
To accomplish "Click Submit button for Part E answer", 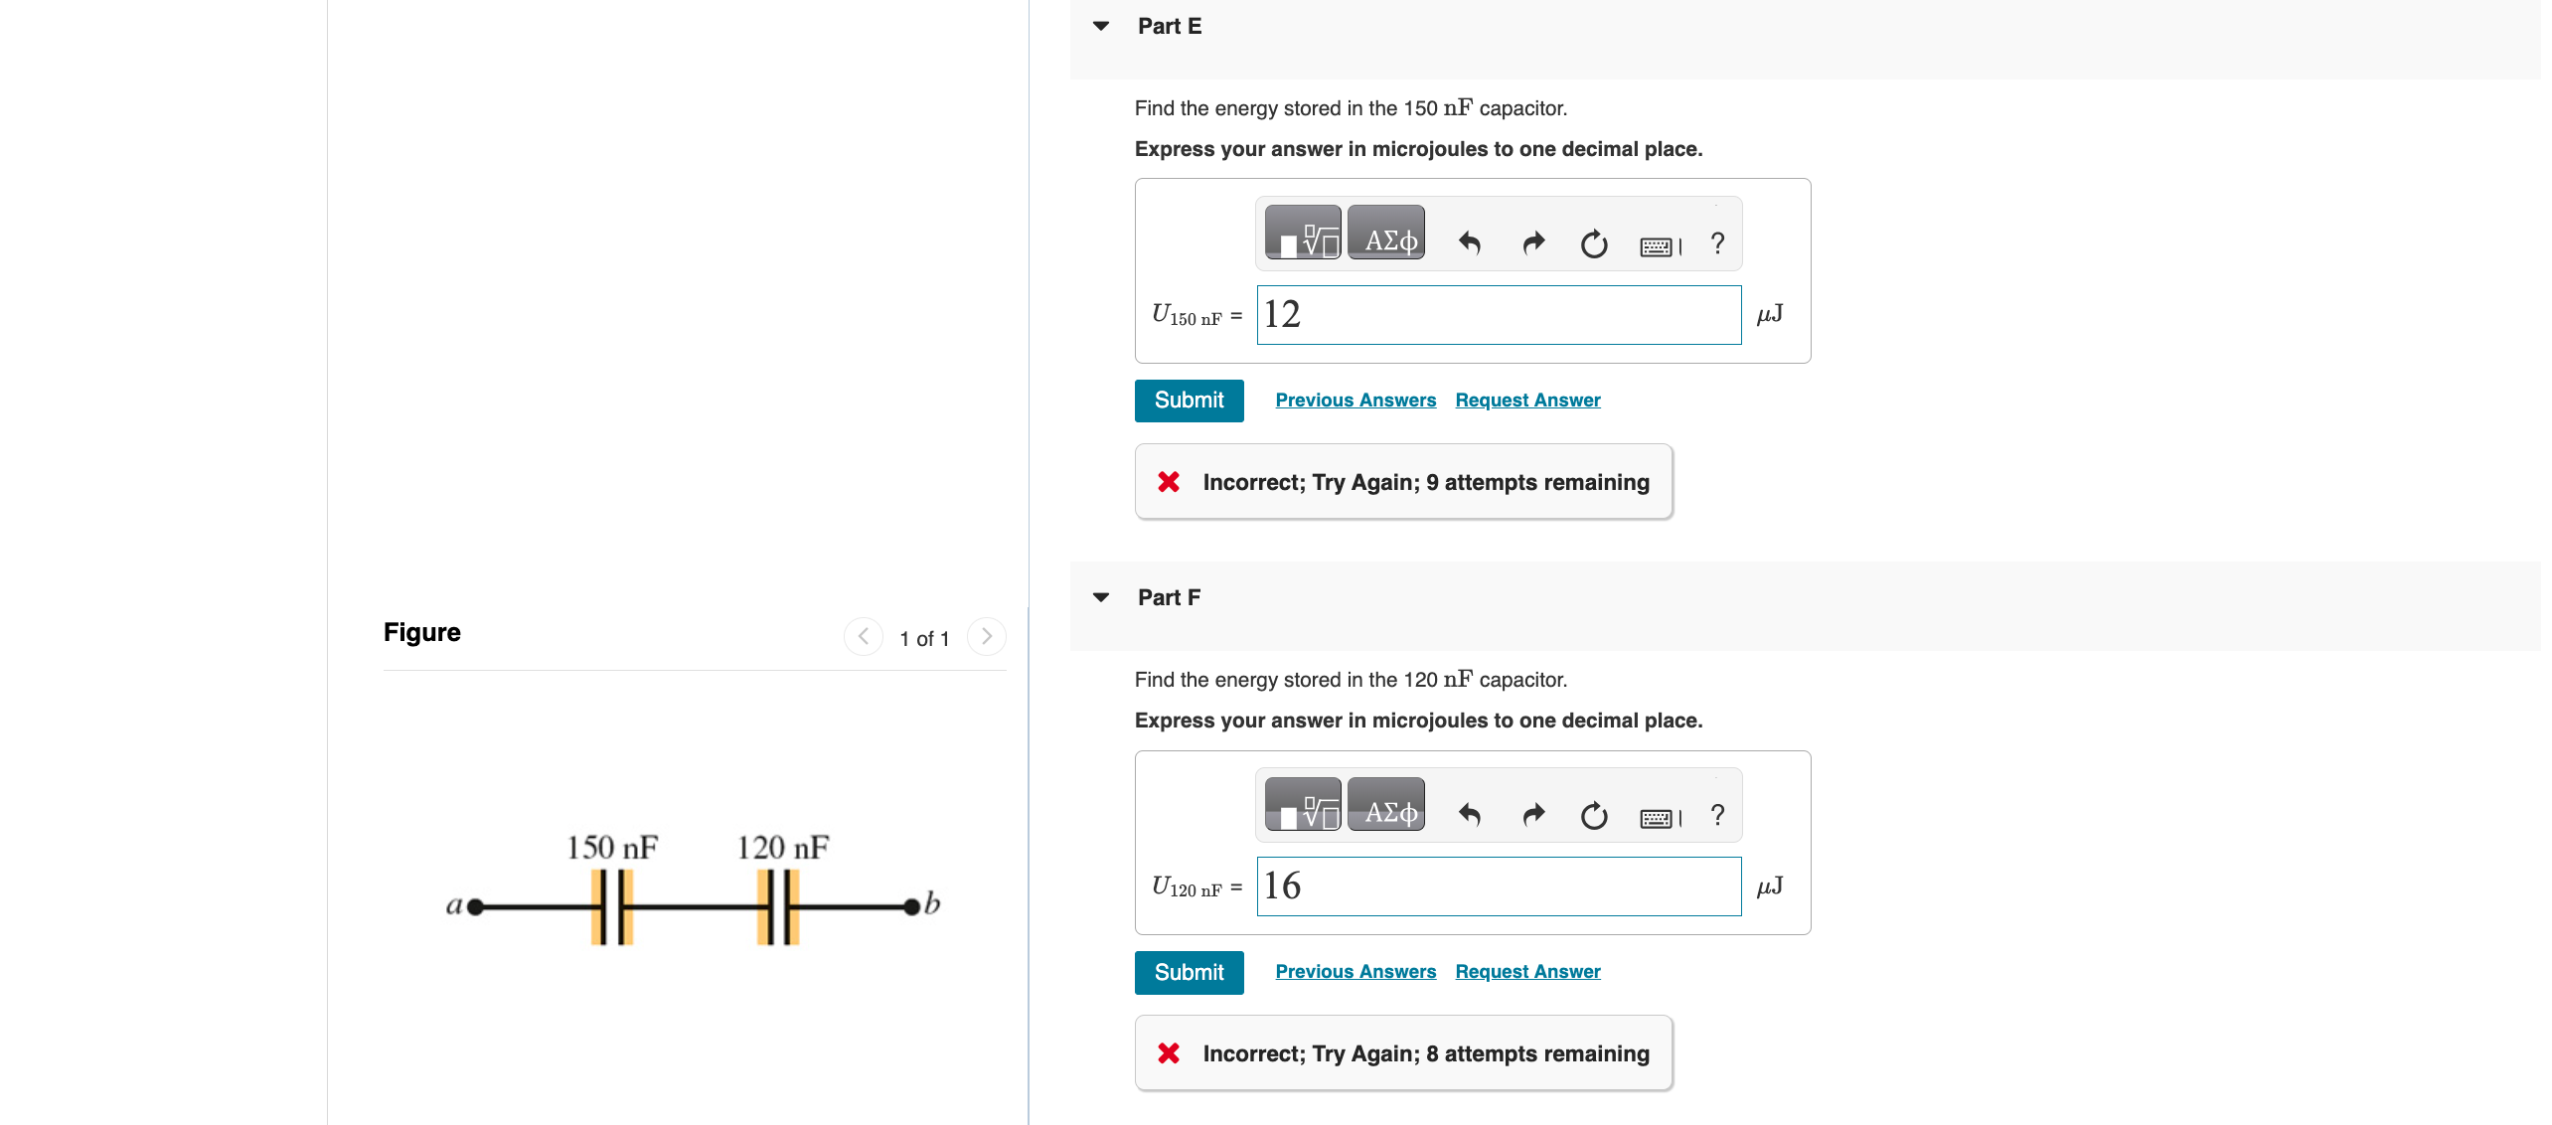I will (1189, 398).
